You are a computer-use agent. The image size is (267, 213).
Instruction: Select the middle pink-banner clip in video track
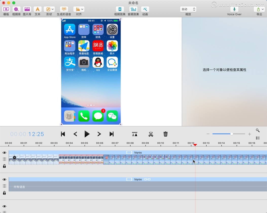(x=81, y=159)
